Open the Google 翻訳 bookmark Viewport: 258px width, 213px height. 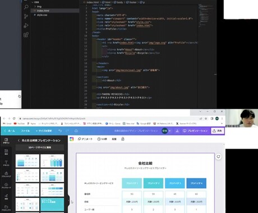point(144,123)
